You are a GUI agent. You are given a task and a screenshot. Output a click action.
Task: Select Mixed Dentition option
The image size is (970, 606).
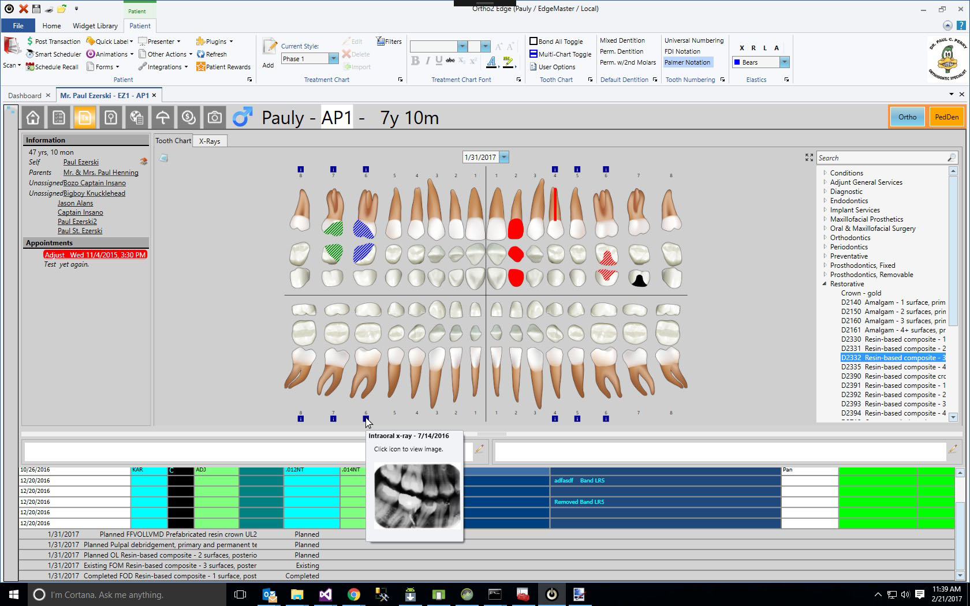[x=622, y=40]
